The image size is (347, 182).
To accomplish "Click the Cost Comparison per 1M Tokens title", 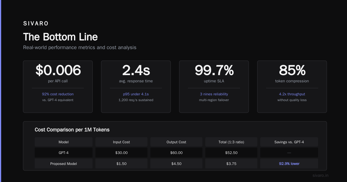I will pyautogui.click(x=72, y=130).
